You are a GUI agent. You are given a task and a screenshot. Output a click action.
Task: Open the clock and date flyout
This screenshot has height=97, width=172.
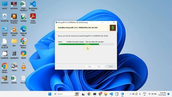pyautogui.click(x=162, y=94)
